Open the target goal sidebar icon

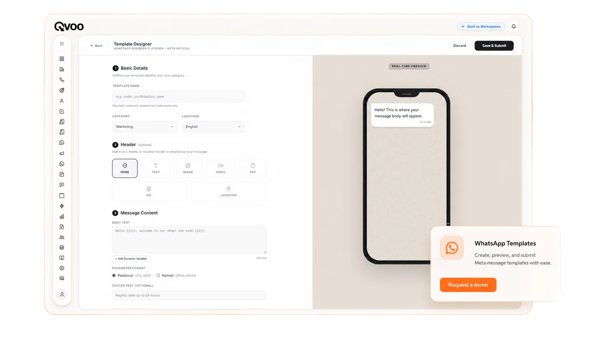[x=62, y=90]
